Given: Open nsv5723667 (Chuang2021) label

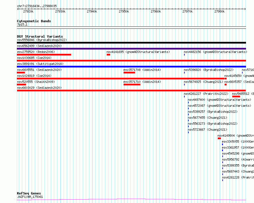Looking at the screenshot, I should (207, 130).
